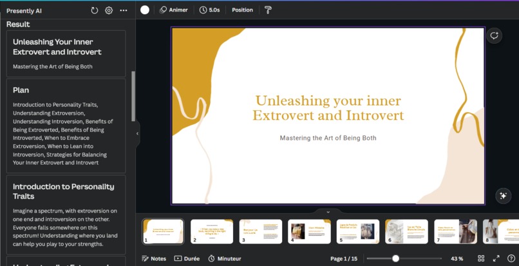
Task: Click the 5.0s page duration button
Action: pyautogui.click(x=209, y=10)
